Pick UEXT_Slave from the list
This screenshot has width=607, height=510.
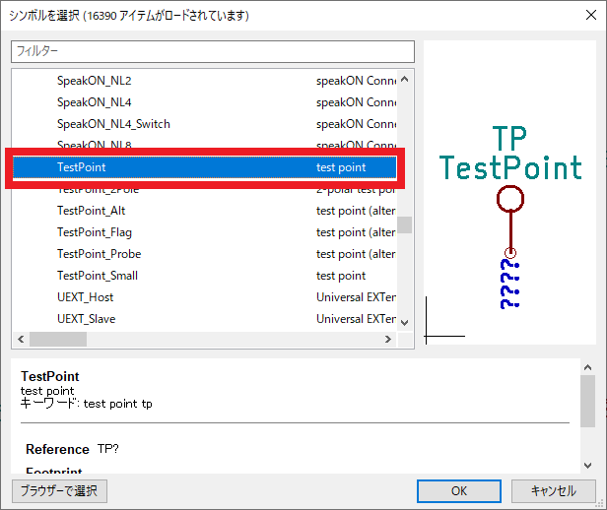pyautogui.click(x=87, y=319)
